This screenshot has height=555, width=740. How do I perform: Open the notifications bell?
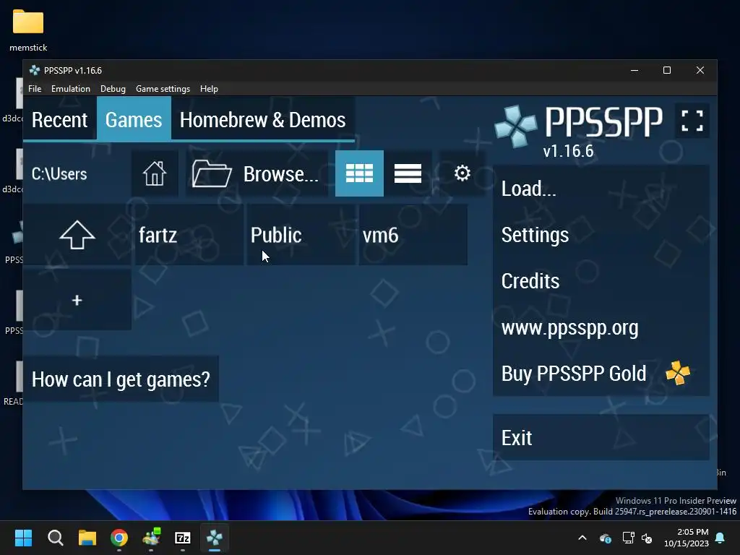pyautogui.click(x=720, y=538)
